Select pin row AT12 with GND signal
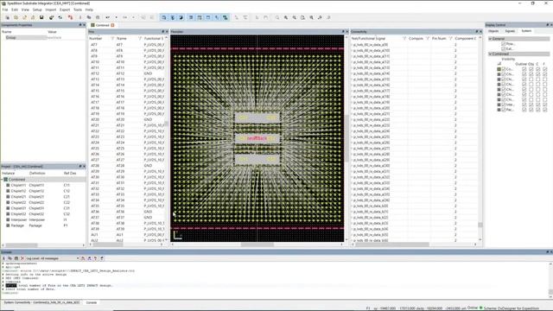The height and width of the screenshot is (311, 553). [x=127, y=73]
